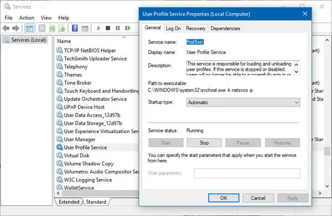
Task: Open the Startup type dropdown
Action: (243, 103)
